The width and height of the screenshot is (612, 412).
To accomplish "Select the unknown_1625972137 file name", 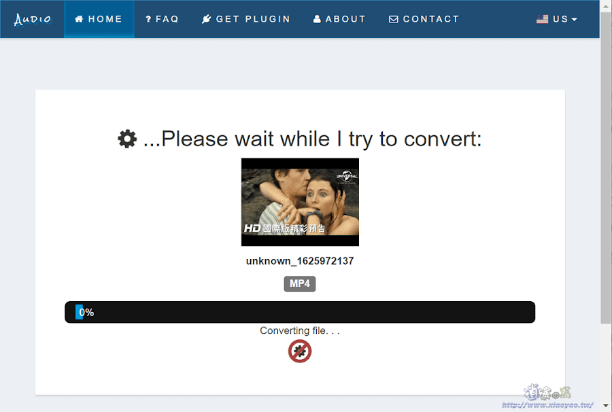I will [300, 261].
